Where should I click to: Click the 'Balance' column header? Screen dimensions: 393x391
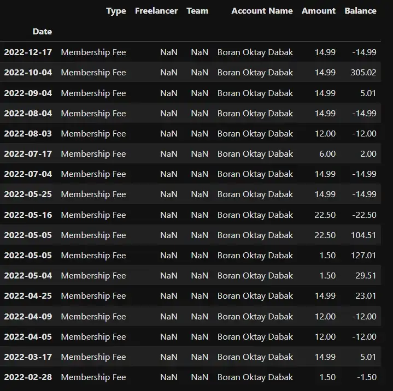point(360,11)
